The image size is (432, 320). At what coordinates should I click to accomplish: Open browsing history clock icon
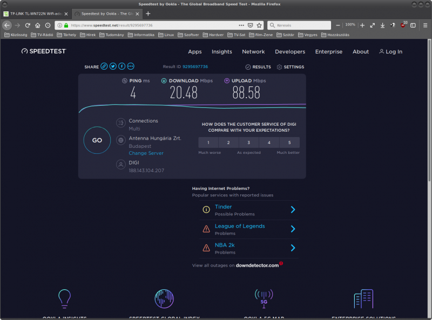[x=48, y=25]
